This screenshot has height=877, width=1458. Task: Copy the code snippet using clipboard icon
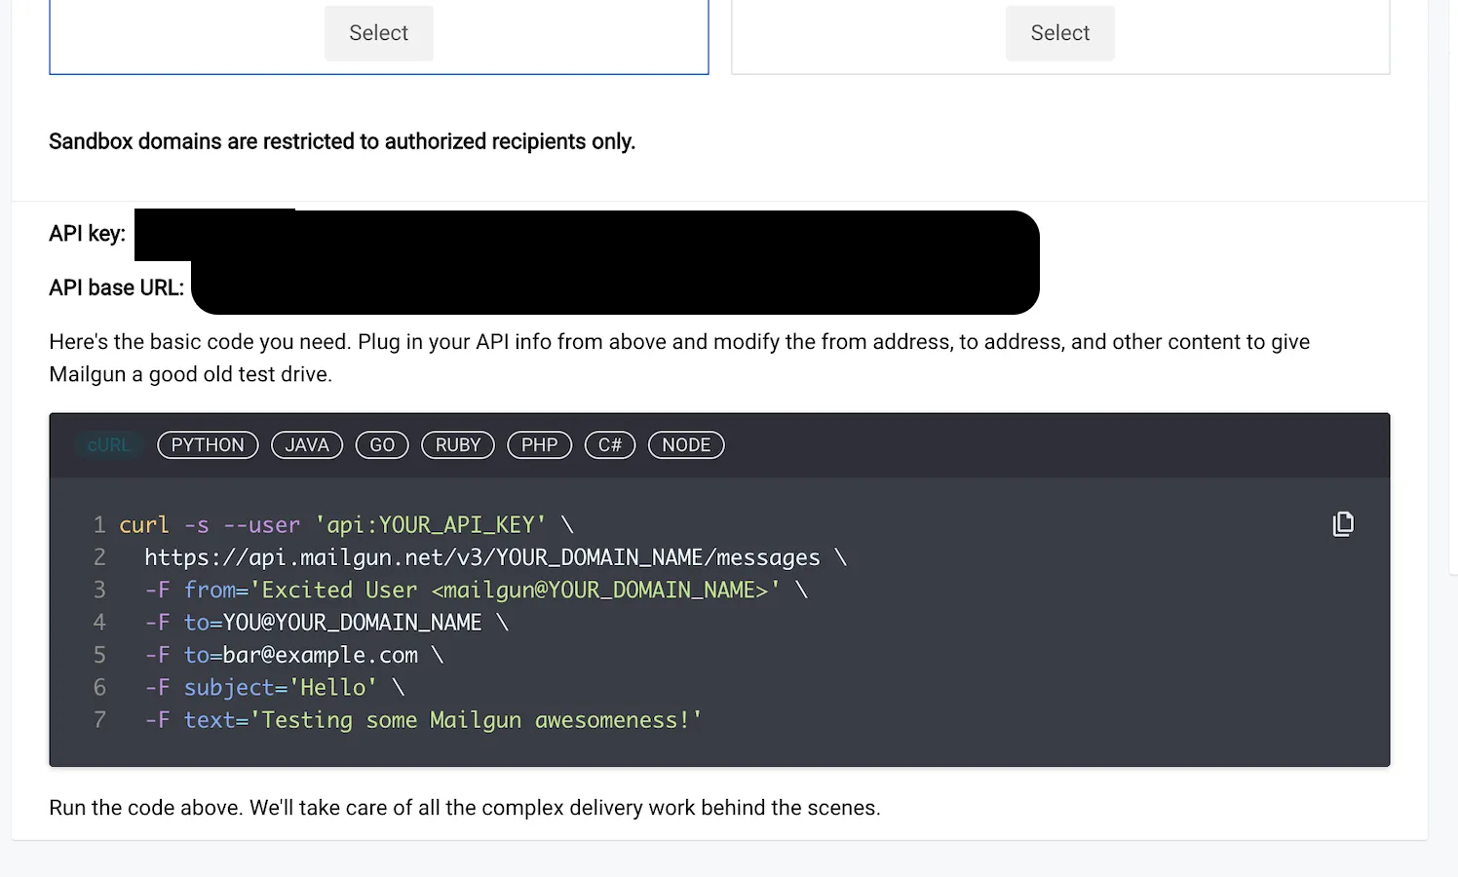1343,524
